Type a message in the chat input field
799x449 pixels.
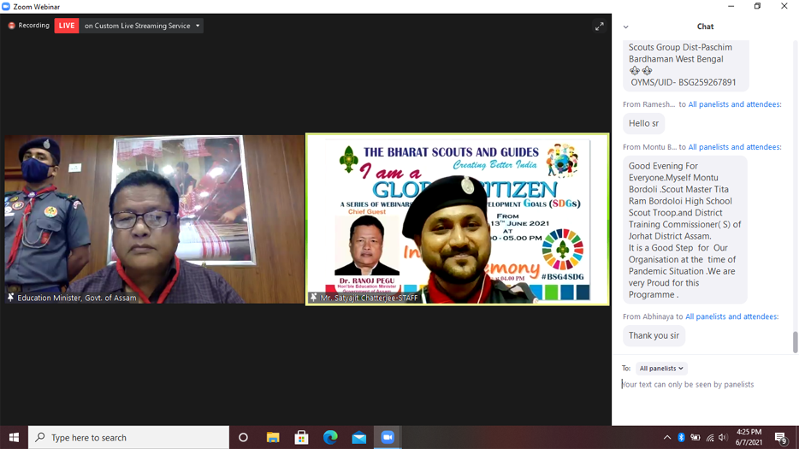tap(701, 385)
